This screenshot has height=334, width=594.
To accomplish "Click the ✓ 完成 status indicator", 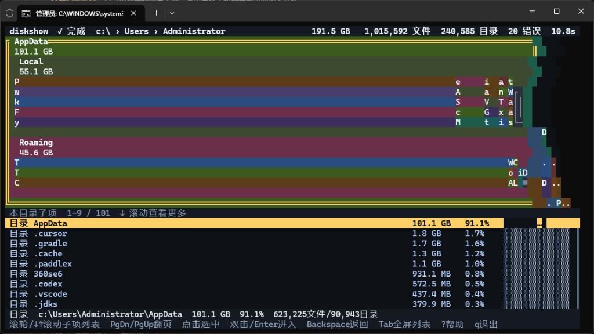I will [x=71, y=31].
